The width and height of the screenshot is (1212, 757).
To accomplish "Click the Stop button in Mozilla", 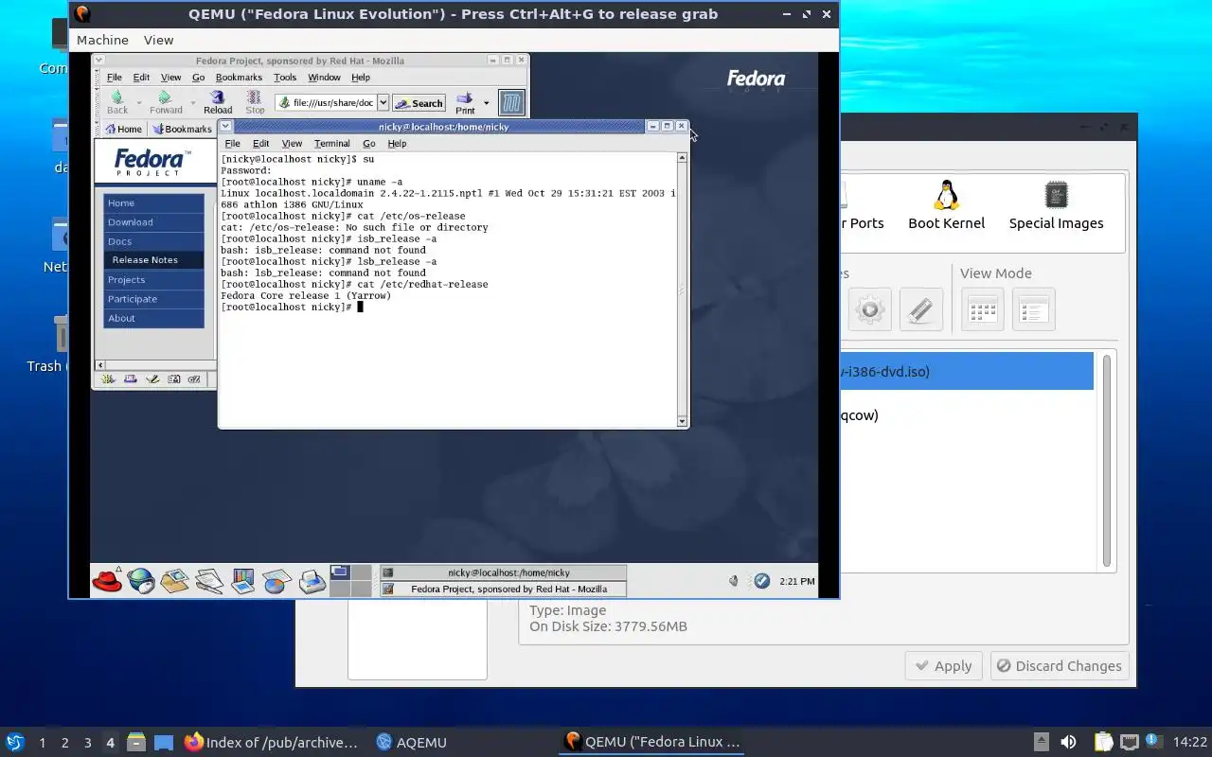I will click(255, 102).
